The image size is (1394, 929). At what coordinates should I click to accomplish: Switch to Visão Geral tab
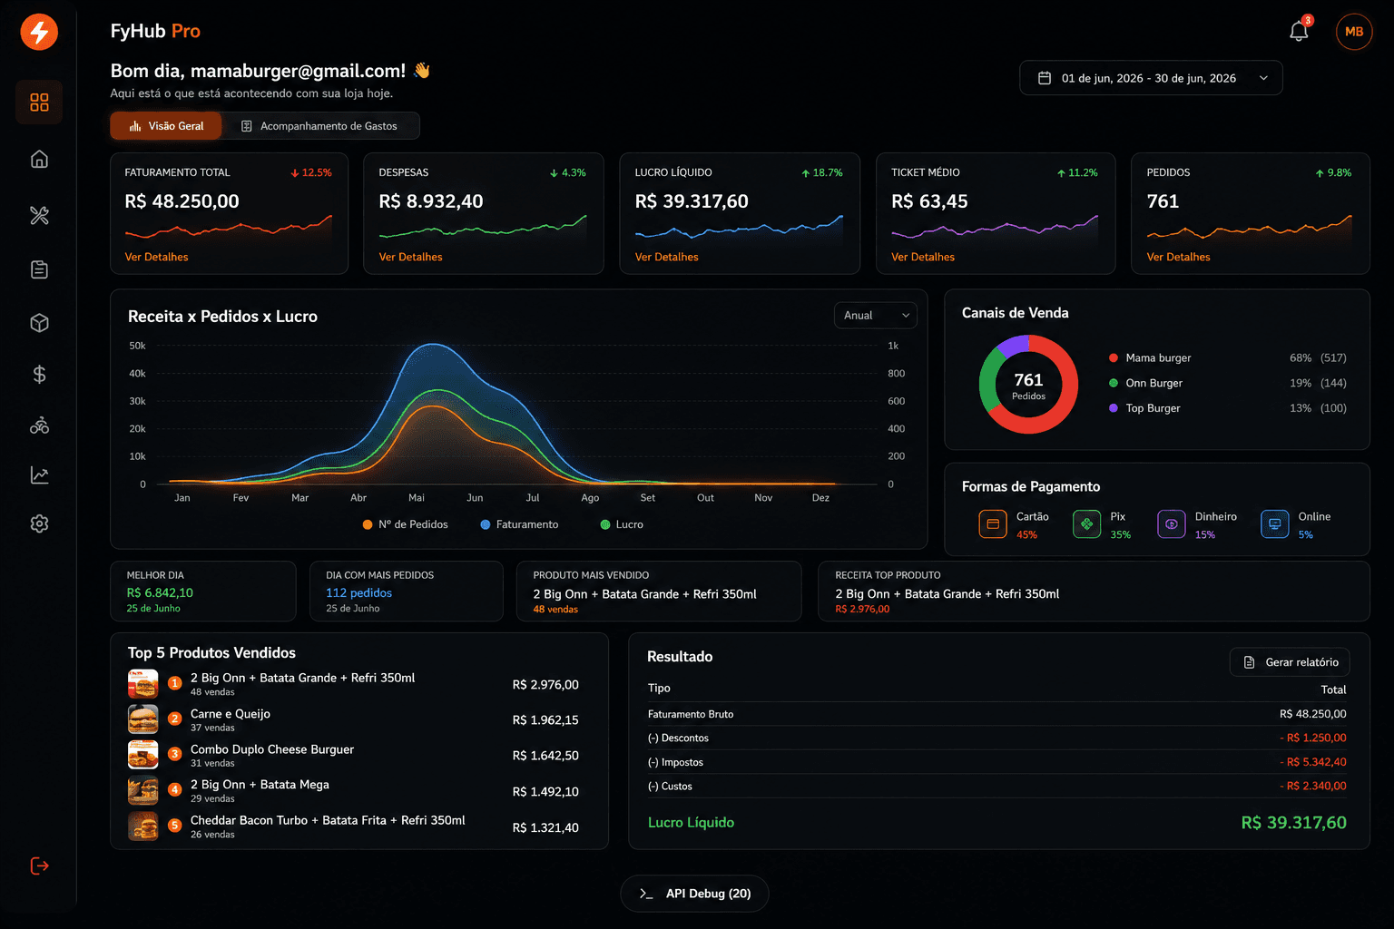click(166, 126)
